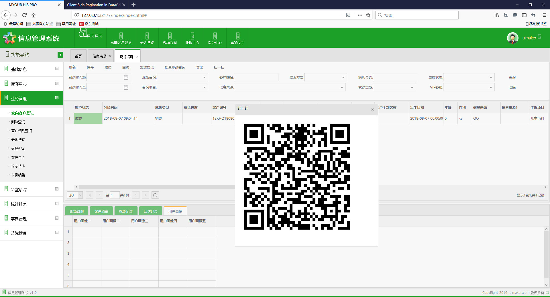Collapse the 功能导航 sidebar with the green arrow
Image resolution: width=550 pixels, height=297 pixels.
tap(60, 55)
